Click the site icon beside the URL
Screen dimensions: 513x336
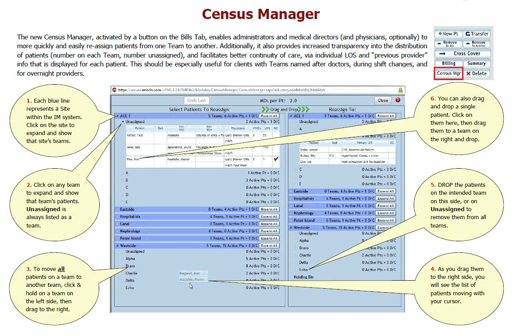[x=114, y=90]
